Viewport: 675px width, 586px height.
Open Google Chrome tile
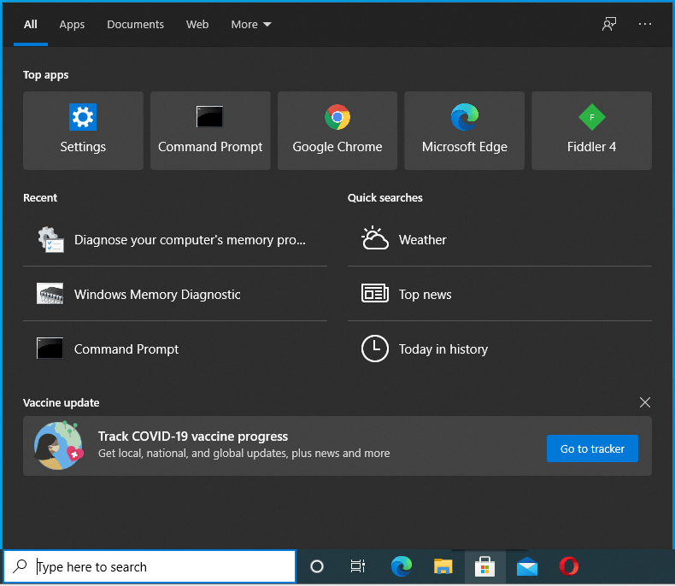337,131
